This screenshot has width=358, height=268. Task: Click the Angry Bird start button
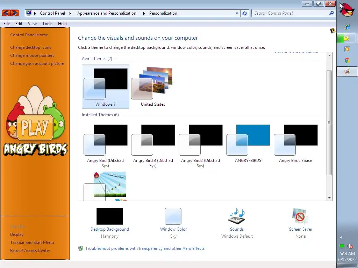click(347, 9)
